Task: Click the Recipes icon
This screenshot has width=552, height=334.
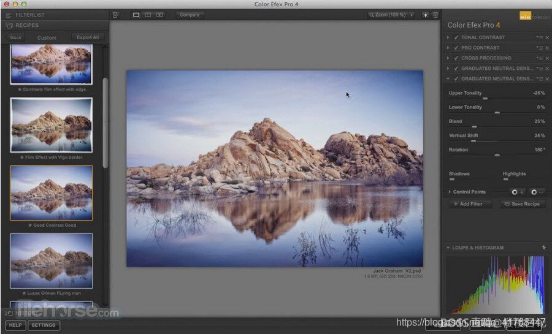Action: [x=9, y=25]
